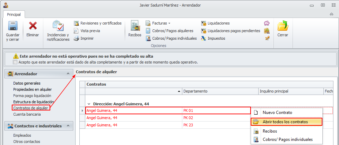Select the PK 01 contract row
Viewport: 339px width, 145px height.
(x=168, y=111)
